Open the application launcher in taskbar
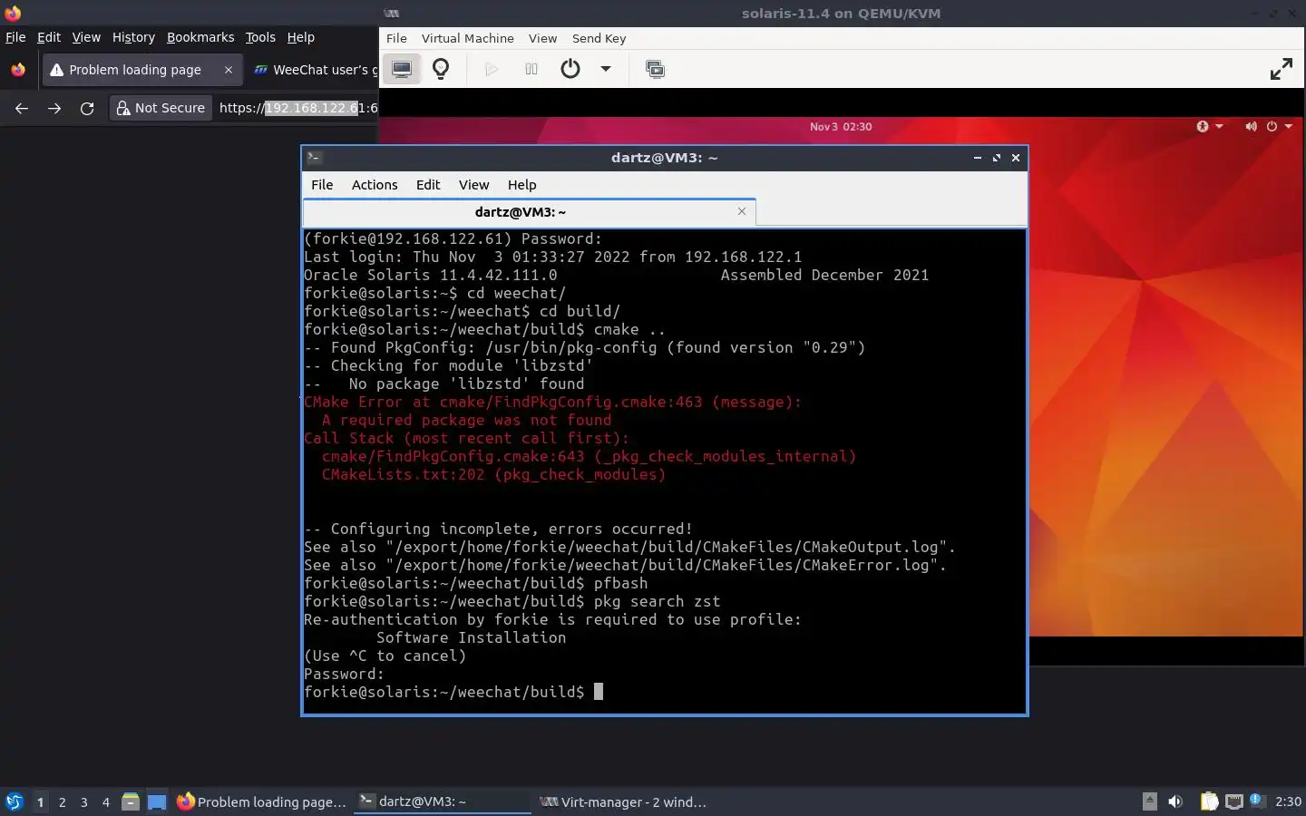 [15, 801]
